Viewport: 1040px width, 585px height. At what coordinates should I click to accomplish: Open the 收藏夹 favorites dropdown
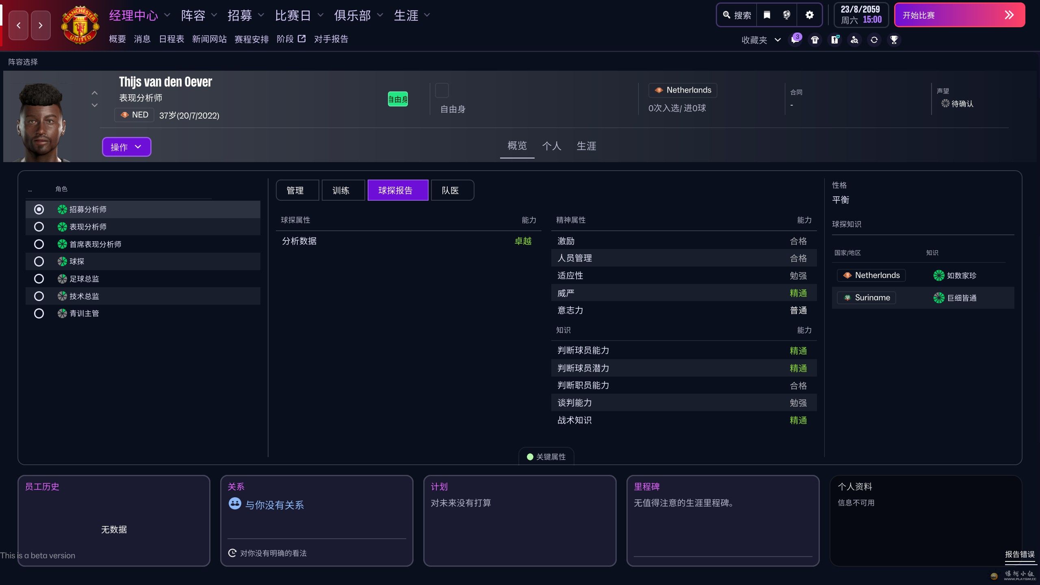(x=760, y=40)
